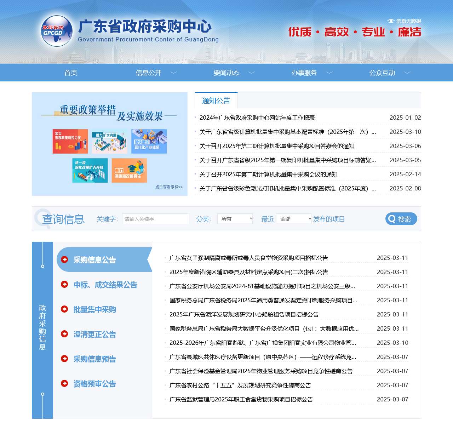Click the 查询信息 search section heading
Image resolution: width=453 pixels, height=423 pixels.
click(x=63, y=219)
